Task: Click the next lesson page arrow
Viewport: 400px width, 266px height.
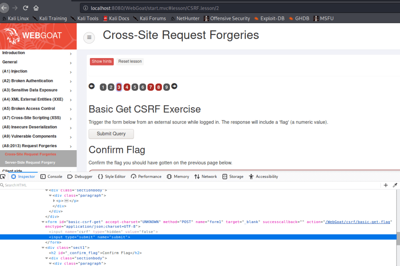Action: (174, 86)
